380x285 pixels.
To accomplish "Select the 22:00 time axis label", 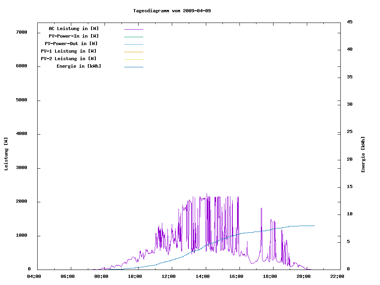I will click(337, 277).
